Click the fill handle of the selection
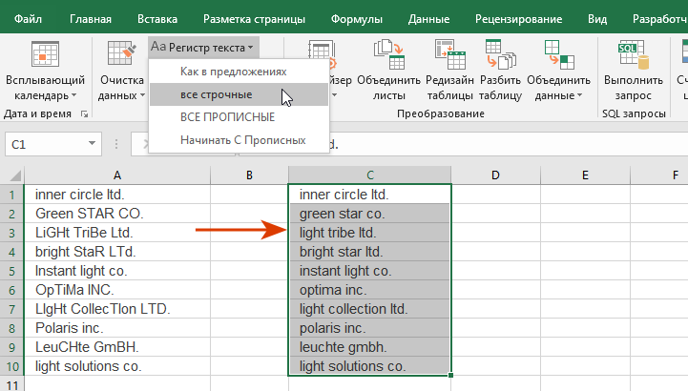Viewport: 688px width, 391px height. pos(450,375)
